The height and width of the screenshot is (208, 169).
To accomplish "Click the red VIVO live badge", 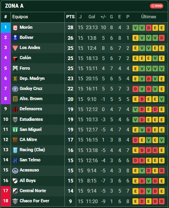I will (157, 6).
